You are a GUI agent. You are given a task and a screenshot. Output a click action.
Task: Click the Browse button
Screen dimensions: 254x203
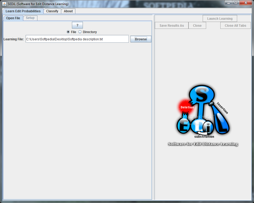pyautogui.click(x=141, y=39)
